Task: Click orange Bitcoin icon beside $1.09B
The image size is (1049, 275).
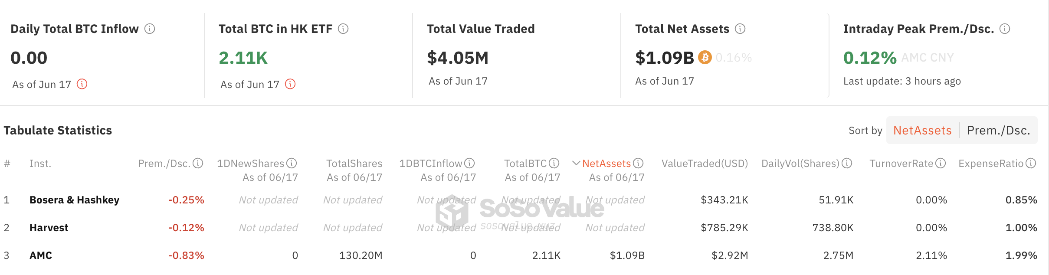Action: point(705,57)
